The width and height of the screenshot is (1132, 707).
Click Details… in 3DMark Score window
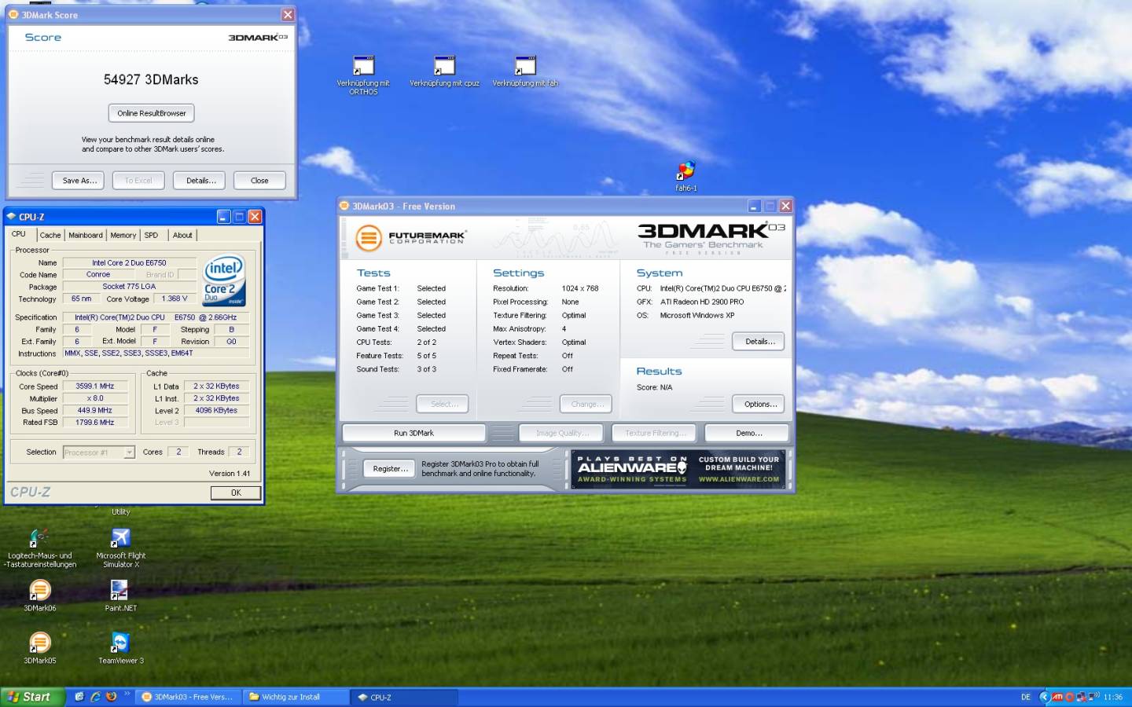point(200,181)
